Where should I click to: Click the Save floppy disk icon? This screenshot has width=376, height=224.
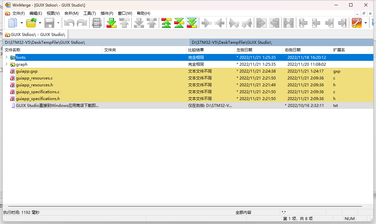pos(49,23)
